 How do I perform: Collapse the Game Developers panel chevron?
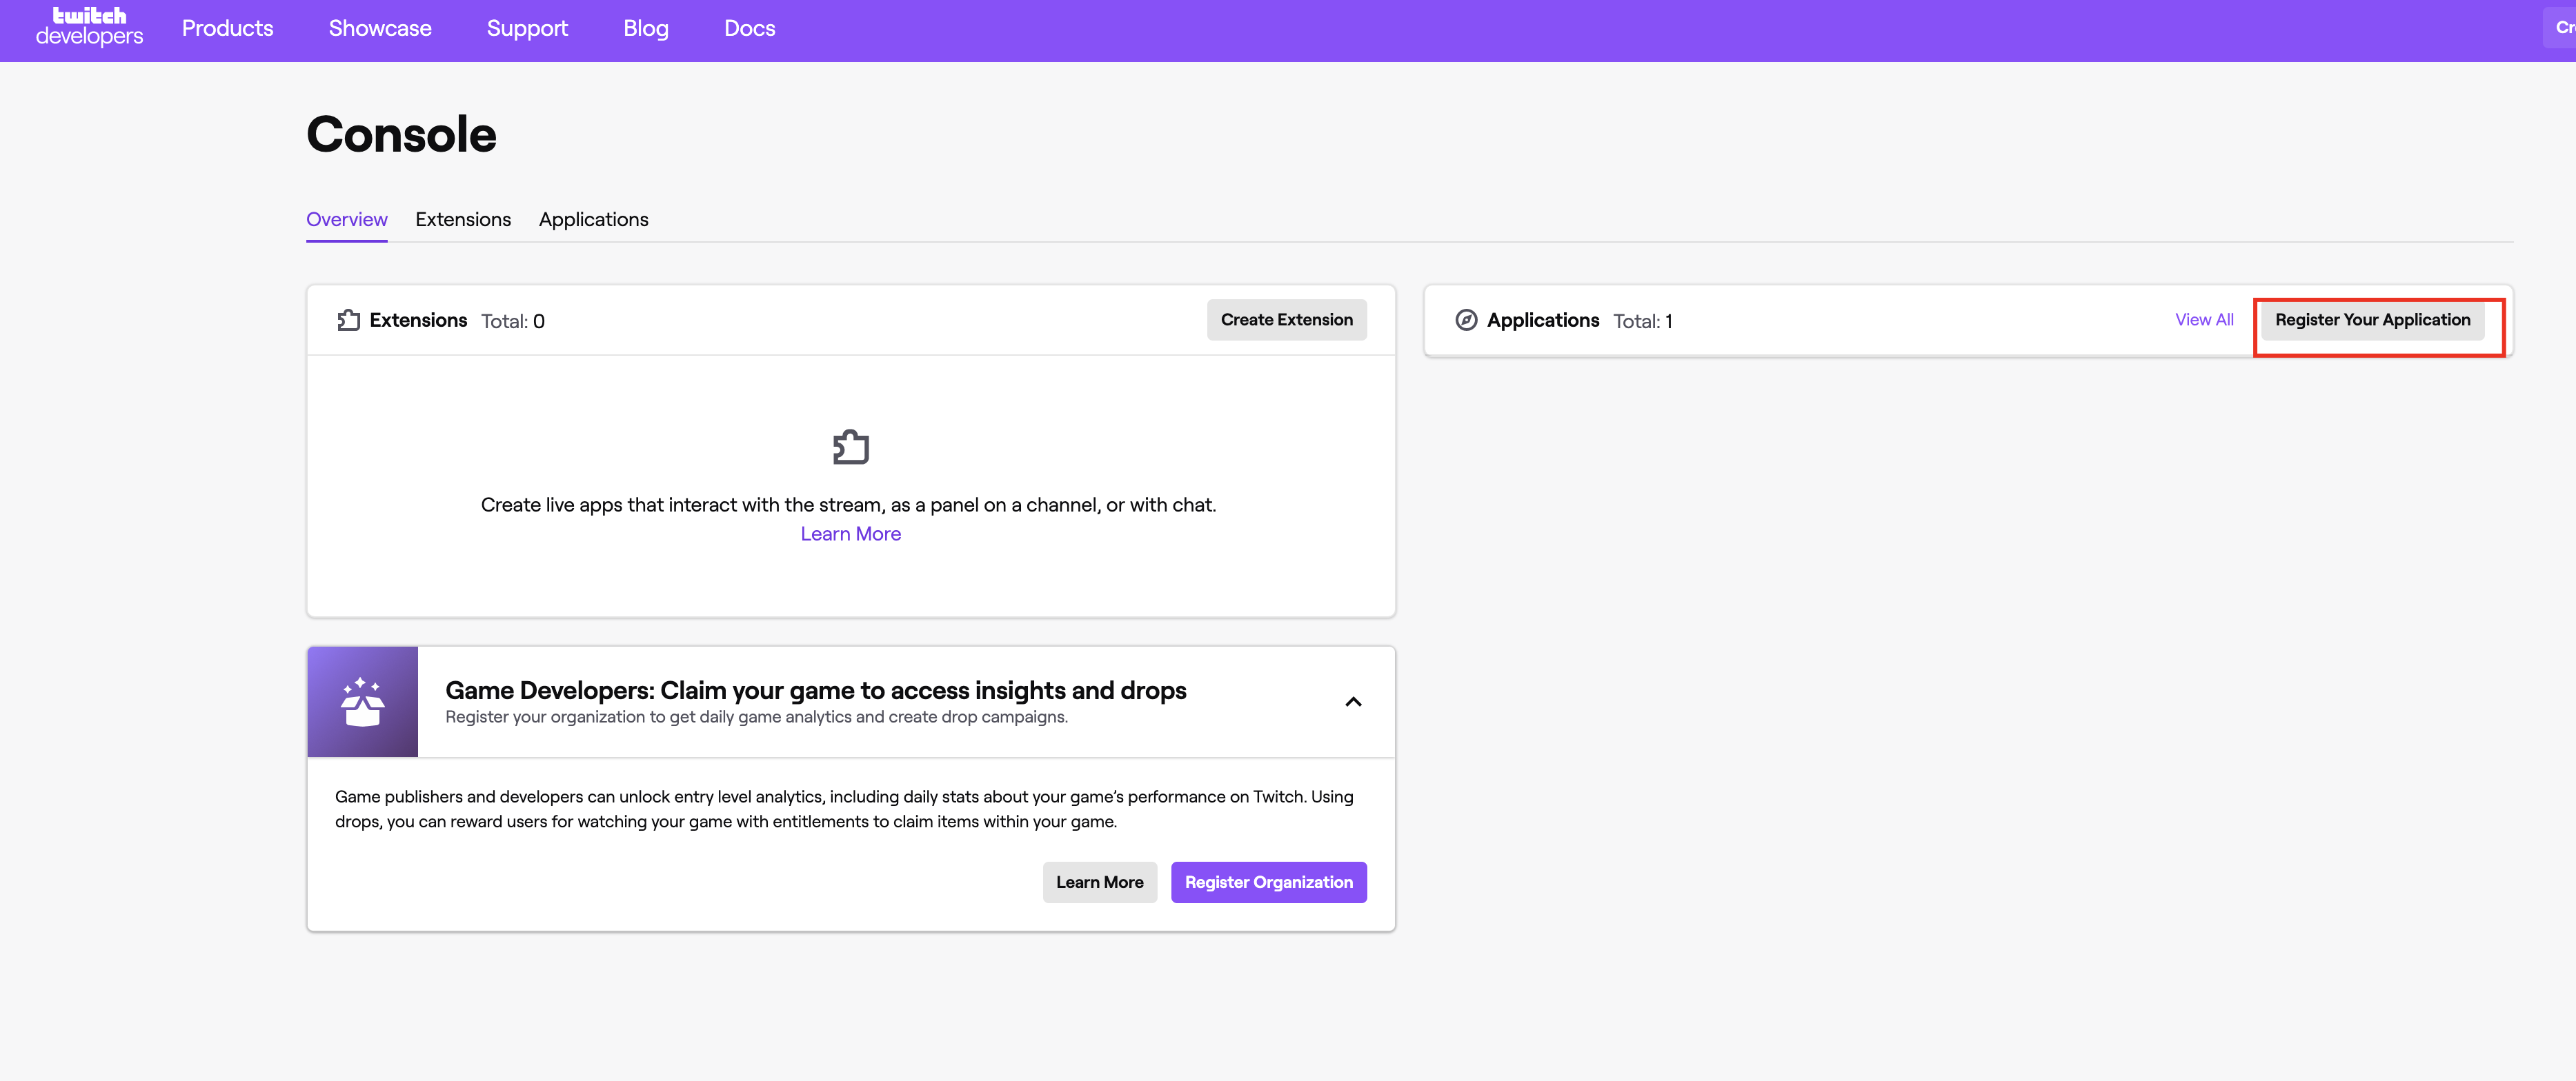click(1353, 701)
